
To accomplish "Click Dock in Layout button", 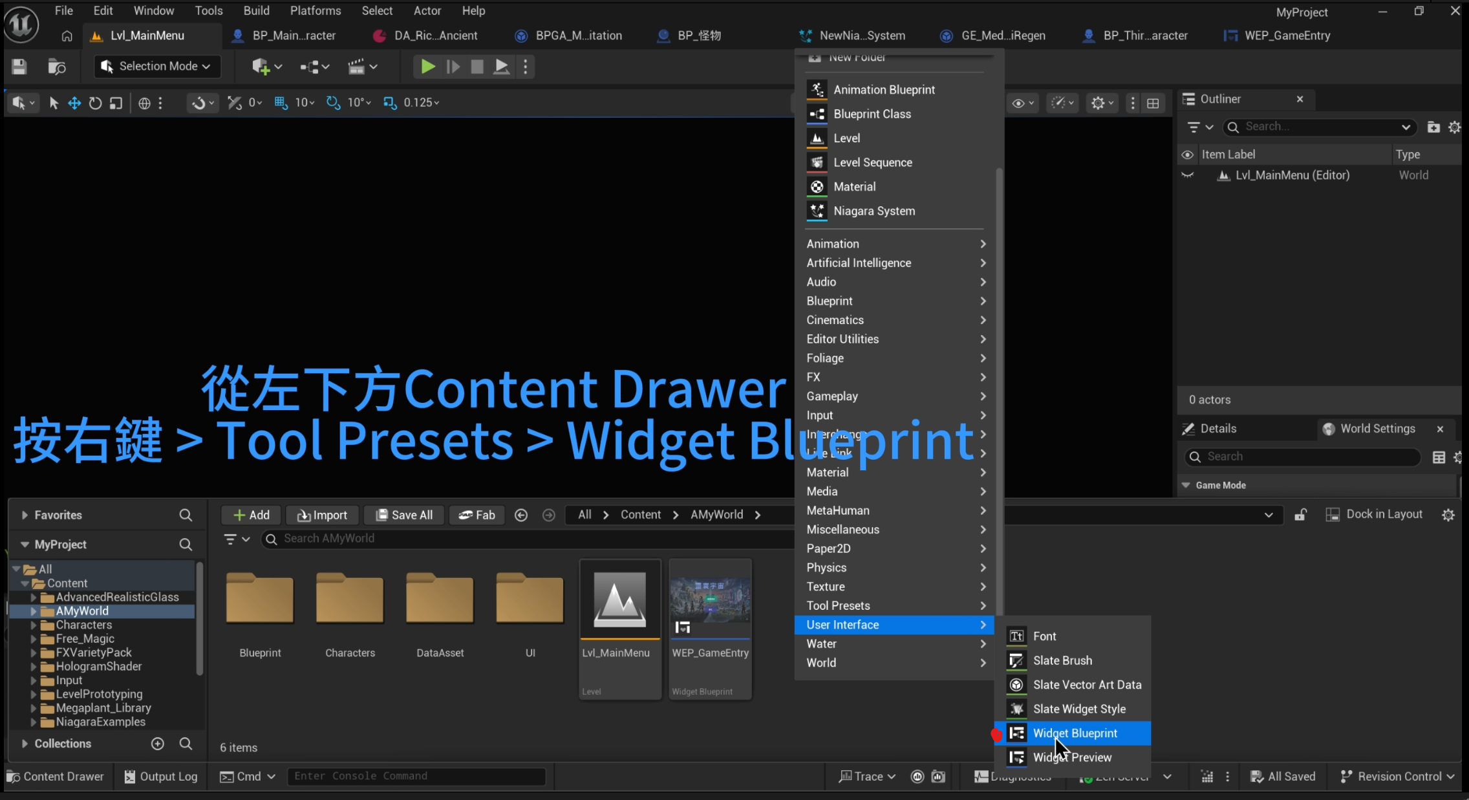I will pyautogui.click(x=1374, y=514).
